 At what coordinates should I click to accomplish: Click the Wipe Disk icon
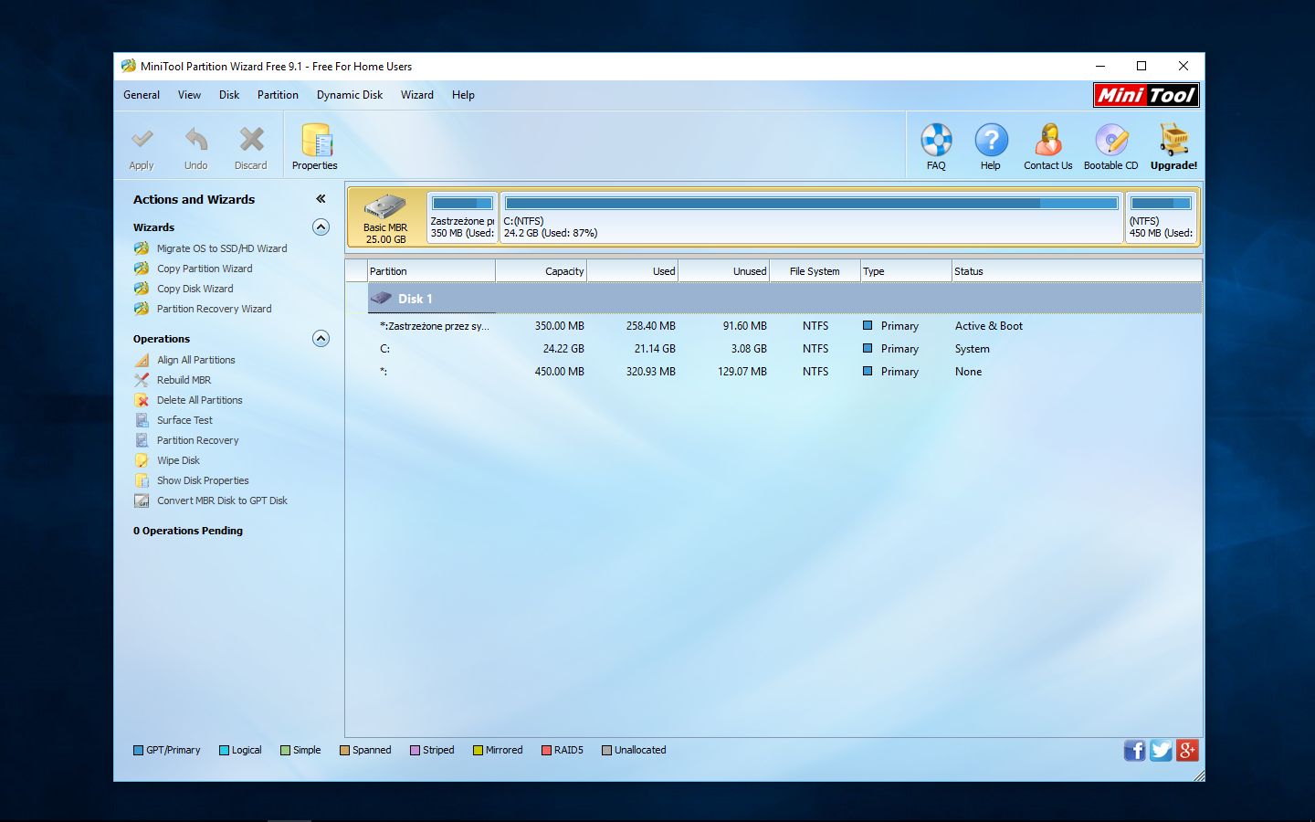click(x=142, y=460)
